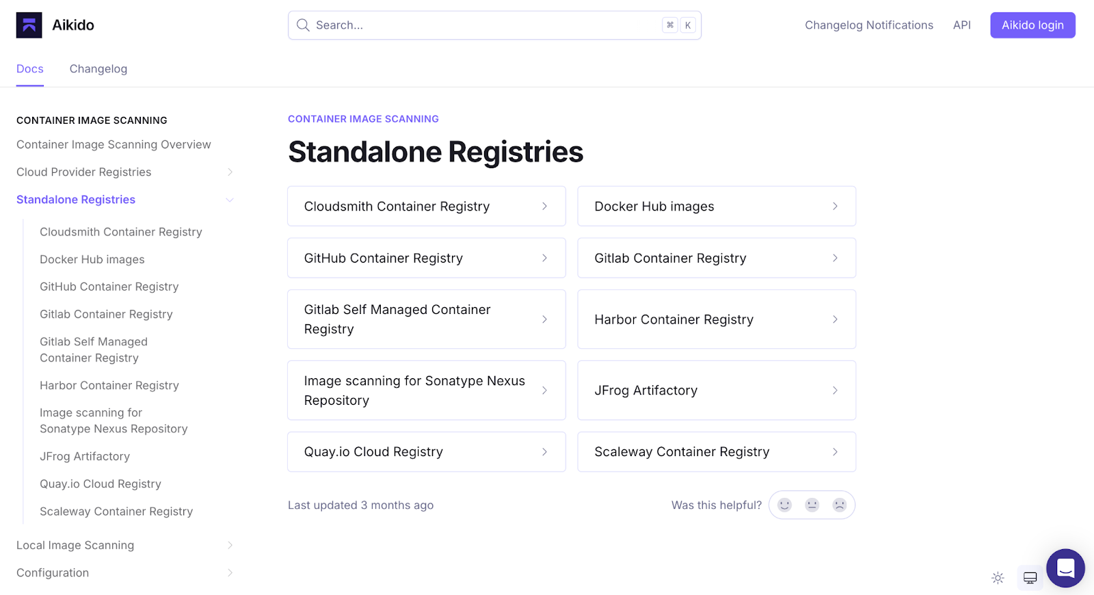Viewport: 1094px width, 595px height.
Task: Select system theme monitor icon
Action: pos(1030,578)
